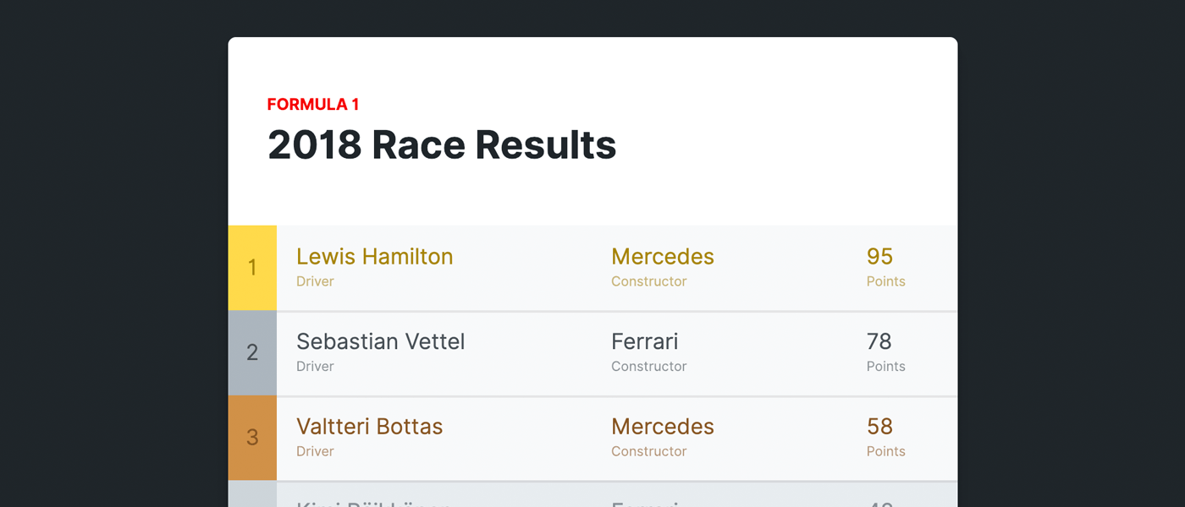Image resolution: width=1185 pixels, height=507 pixels.
Task: Click the partially visible fourth result row
Action: (592, 495)
